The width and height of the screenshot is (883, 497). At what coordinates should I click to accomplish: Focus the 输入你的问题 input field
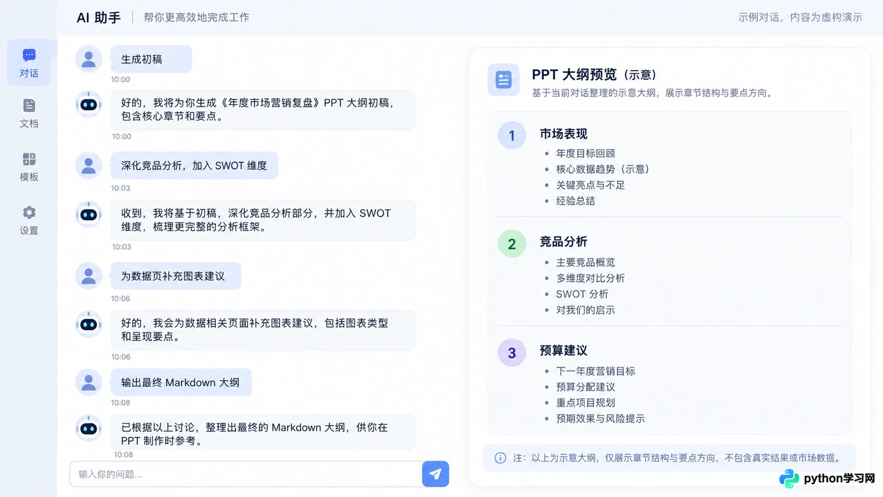click(246, 474)
